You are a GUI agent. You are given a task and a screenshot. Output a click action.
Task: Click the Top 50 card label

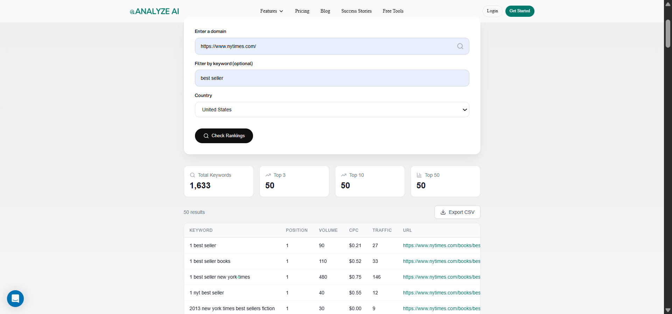click(432, 175)
